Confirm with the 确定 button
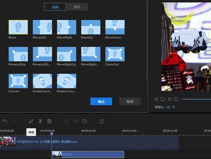The image size is (211, 159). 101,101
